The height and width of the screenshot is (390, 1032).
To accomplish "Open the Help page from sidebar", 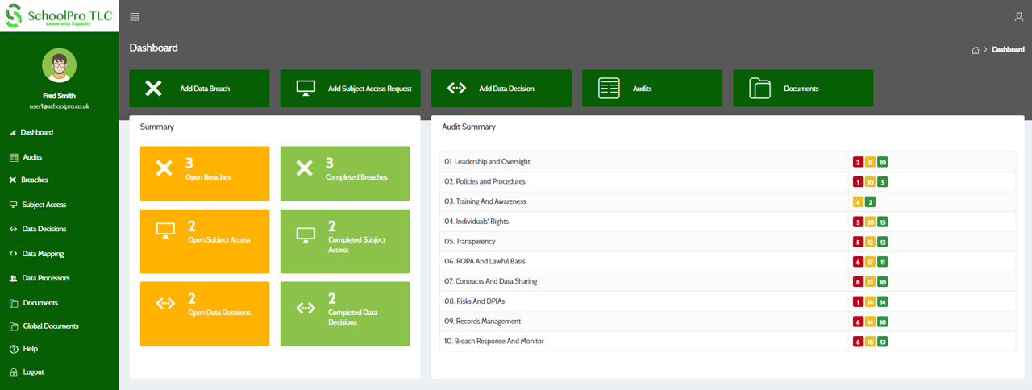I will 30,349.
